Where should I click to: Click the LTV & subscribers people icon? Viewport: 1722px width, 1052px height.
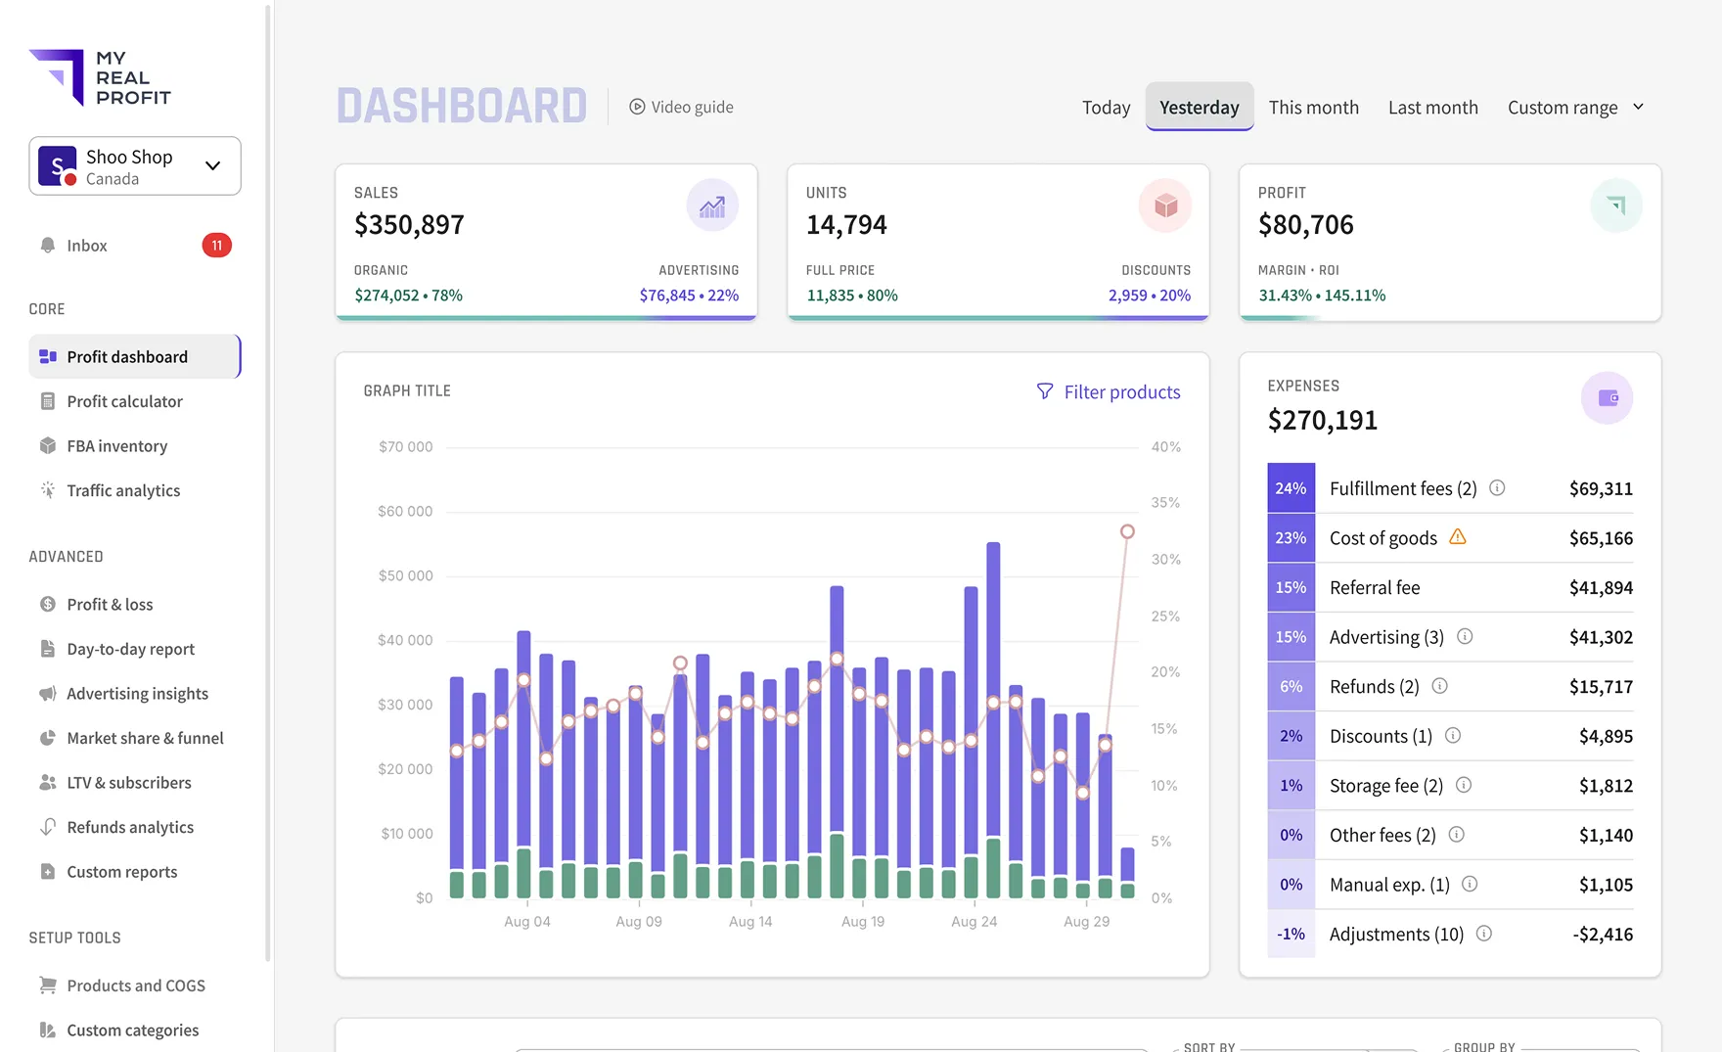click(47, 783)
